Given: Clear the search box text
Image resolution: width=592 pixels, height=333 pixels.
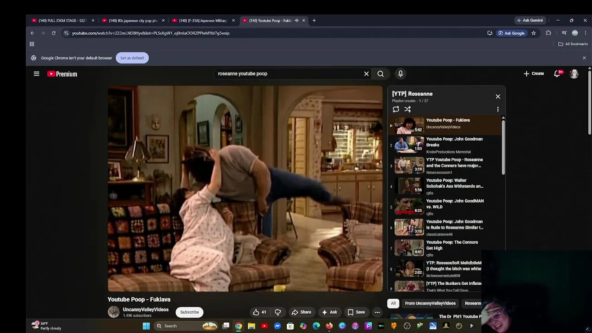Looking at the screenshot, I should (x=366, y=74).
